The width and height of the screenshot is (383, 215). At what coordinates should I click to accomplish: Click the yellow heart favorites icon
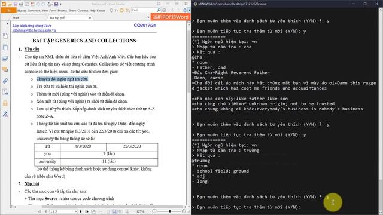coord(121,10)
